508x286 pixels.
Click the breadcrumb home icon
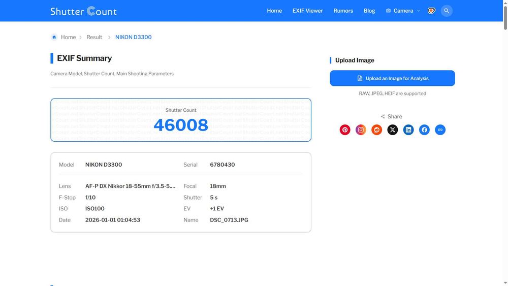54,37
